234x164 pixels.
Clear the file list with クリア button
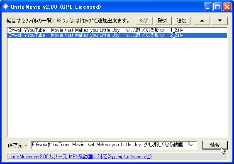point(144,21)
